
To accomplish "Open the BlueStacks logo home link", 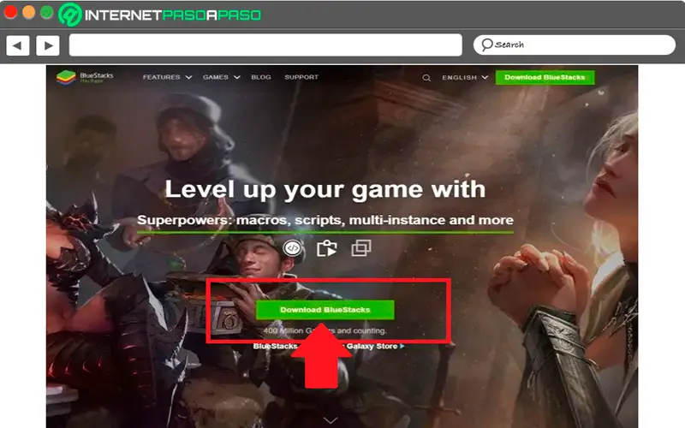I will point(85,77).
